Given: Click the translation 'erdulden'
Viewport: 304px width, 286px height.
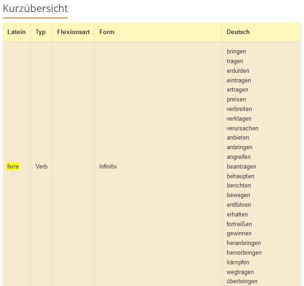Looking at the screenshot, I should point(238,71).
